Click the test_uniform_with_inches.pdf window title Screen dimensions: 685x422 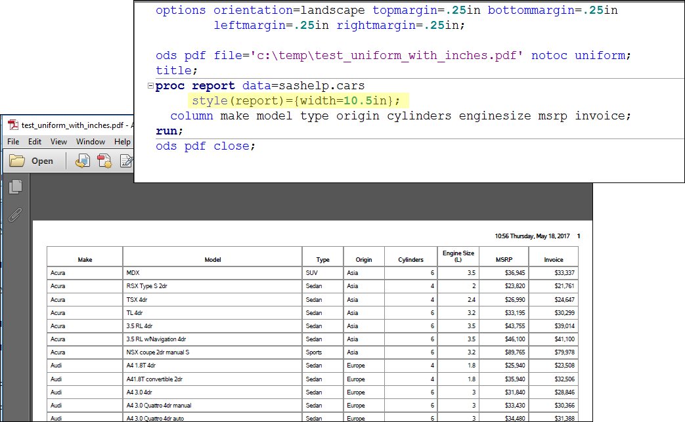click(x=72, y=125)
